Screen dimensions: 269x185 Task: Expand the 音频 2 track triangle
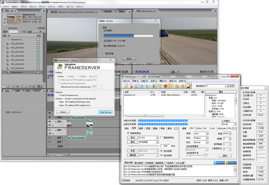tap(56, 138)
